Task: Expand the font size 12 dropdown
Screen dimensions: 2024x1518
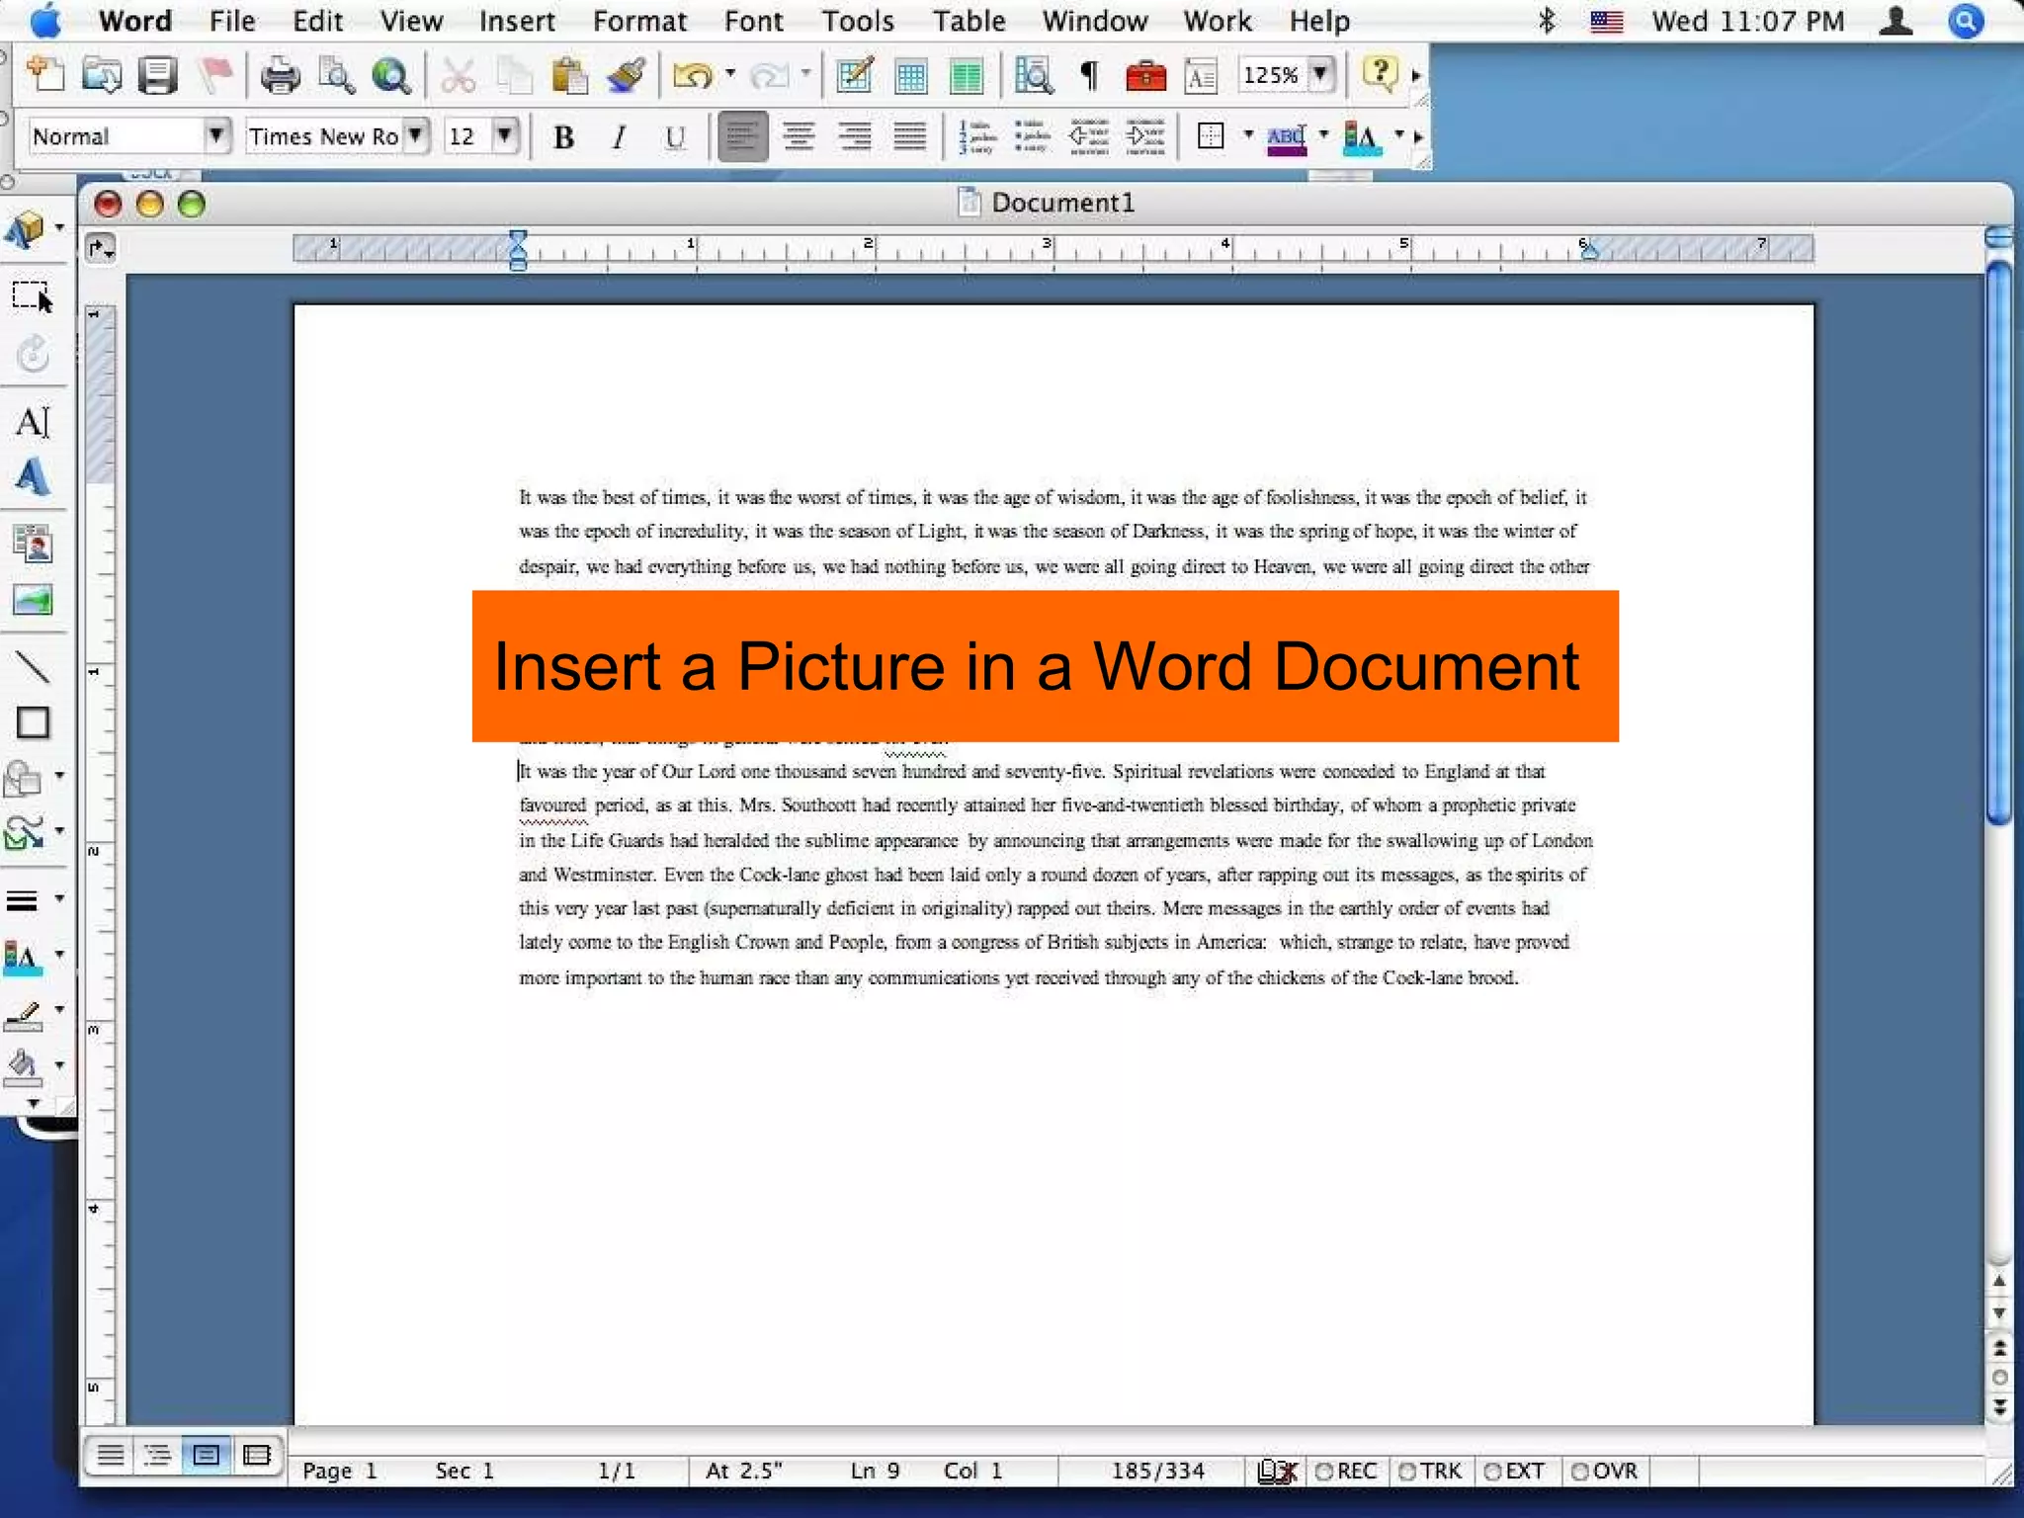Action: [x=505, y=135]
